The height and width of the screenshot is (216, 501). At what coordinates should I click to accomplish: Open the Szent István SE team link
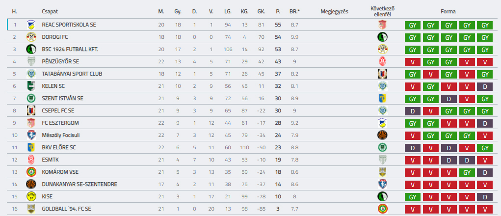[x=62, y=98]
